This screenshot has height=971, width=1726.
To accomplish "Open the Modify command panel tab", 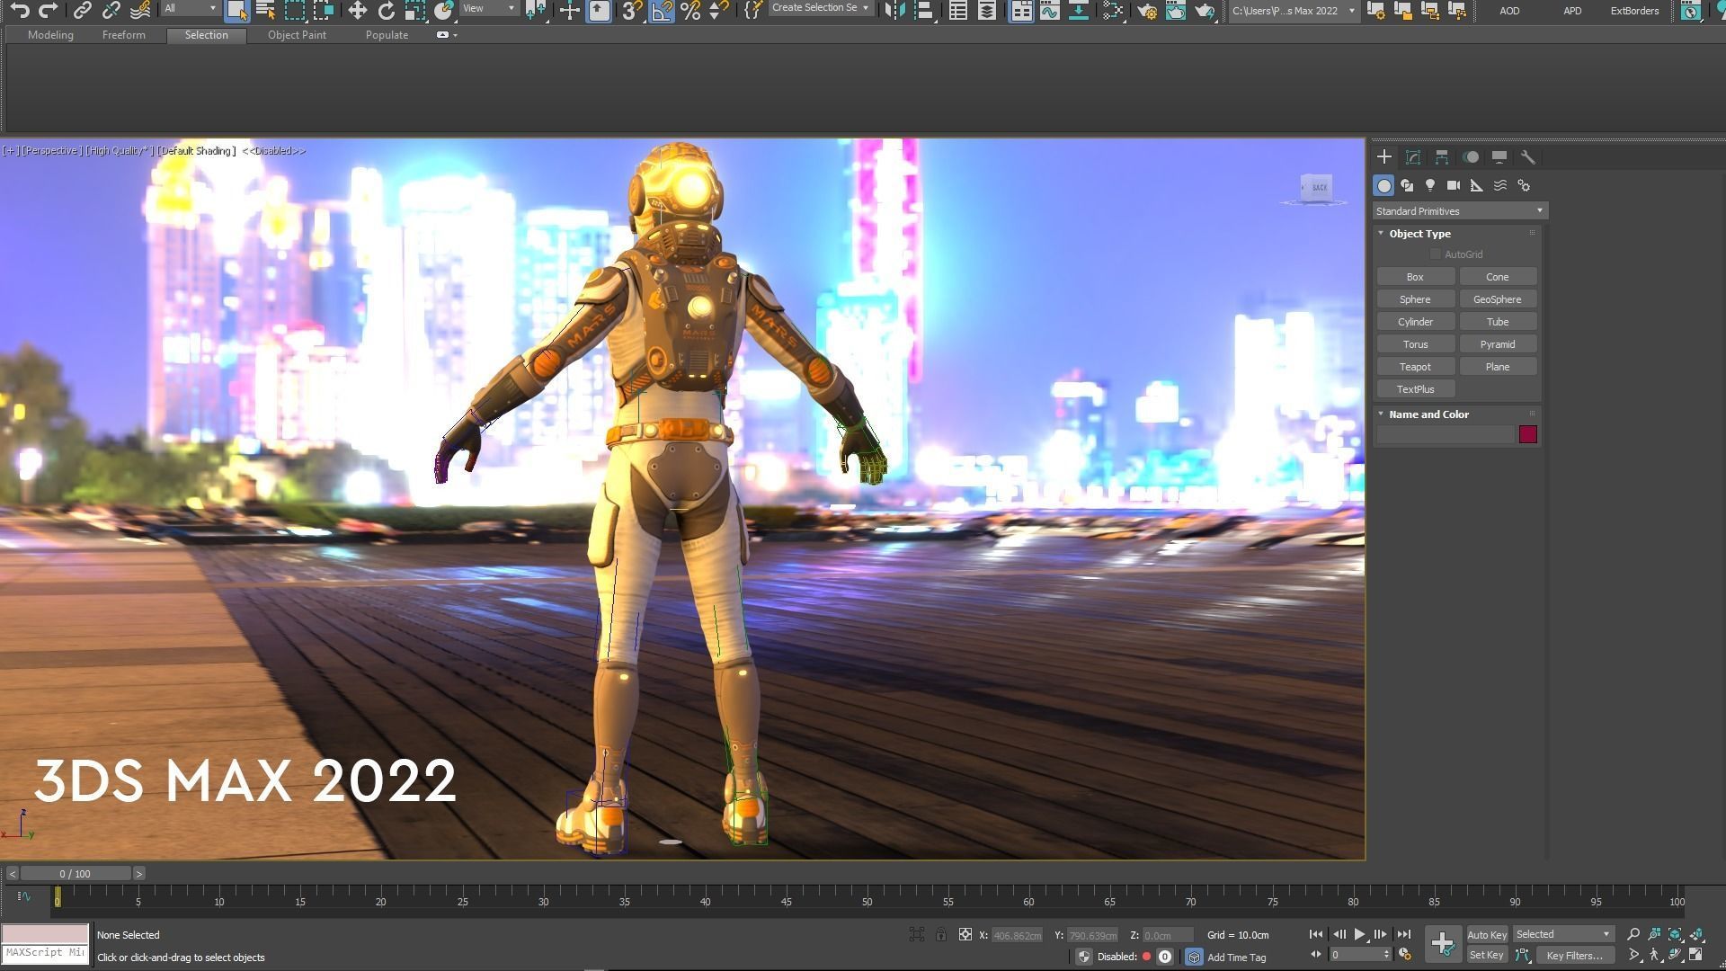I will tap(1413, 157).
